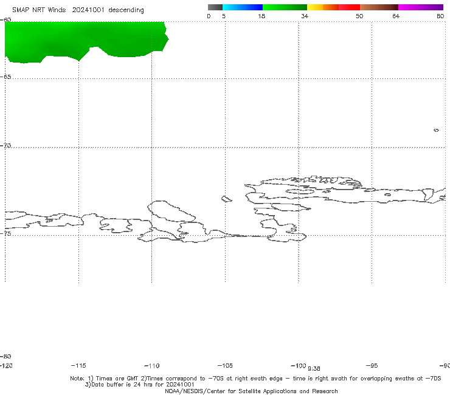
Task: Click the 'Data buffer is 24 hrs' note
Action: pyautogui.click(x=139, y=385)
